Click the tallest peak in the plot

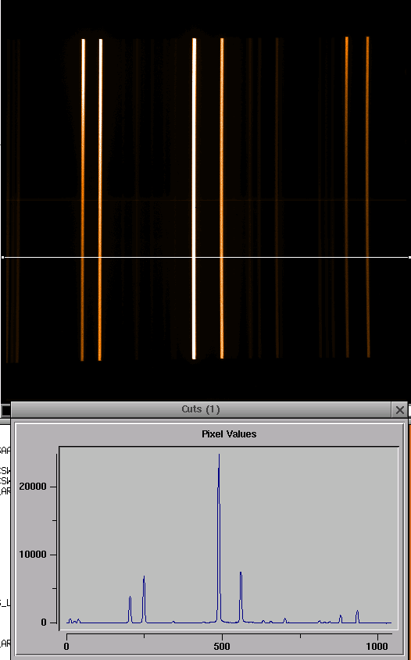[x=219, y=455]
